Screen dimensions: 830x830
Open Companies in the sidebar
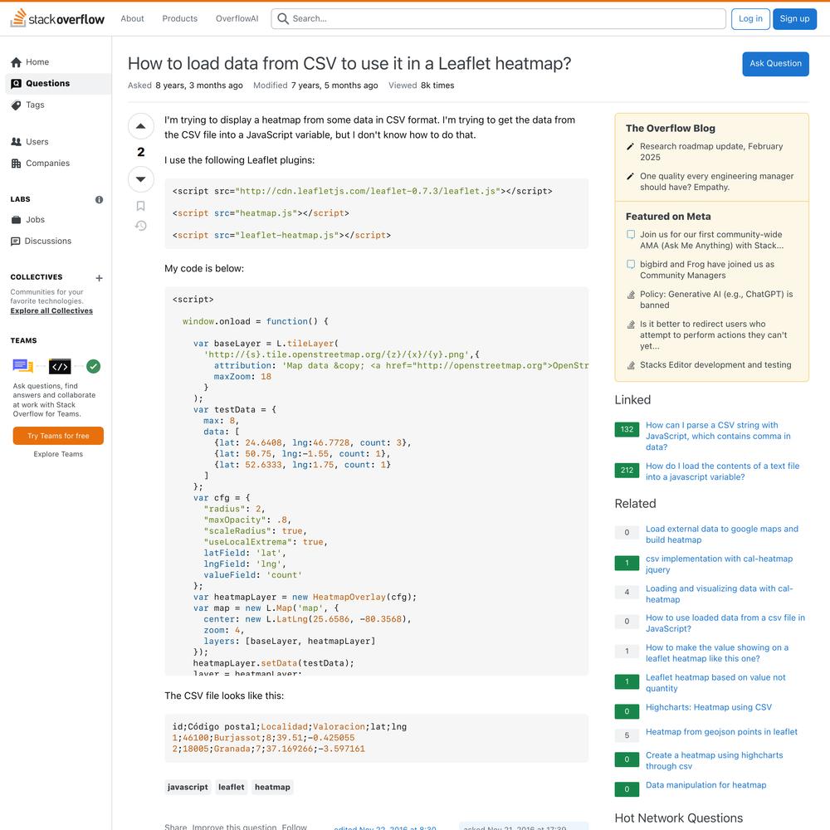point(58,163)
